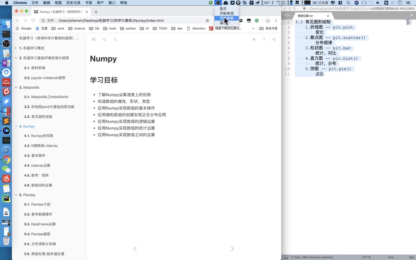
Task: Go to next page arrow
Action: tap(232, 249)
